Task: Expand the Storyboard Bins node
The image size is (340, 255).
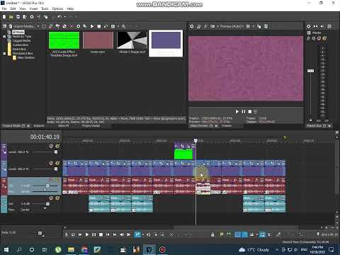Action: [x=4, y=54]
